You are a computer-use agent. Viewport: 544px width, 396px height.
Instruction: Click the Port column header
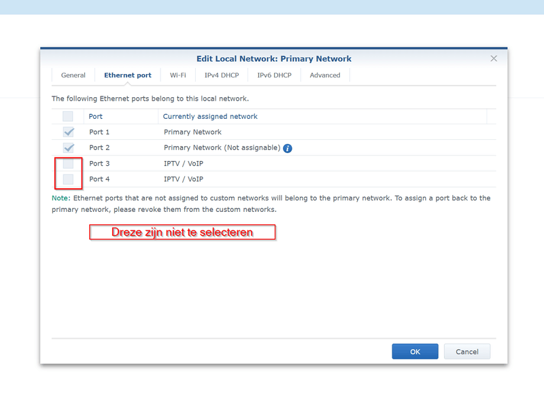click(121, 116)
